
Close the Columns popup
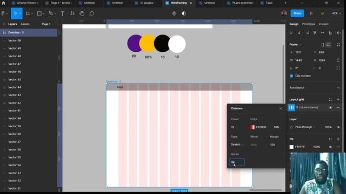(x=281, y=108)
